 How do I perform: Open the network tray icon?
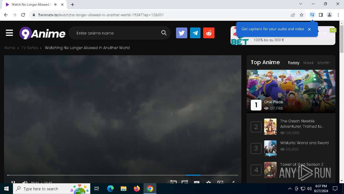(x=303, y=189)
